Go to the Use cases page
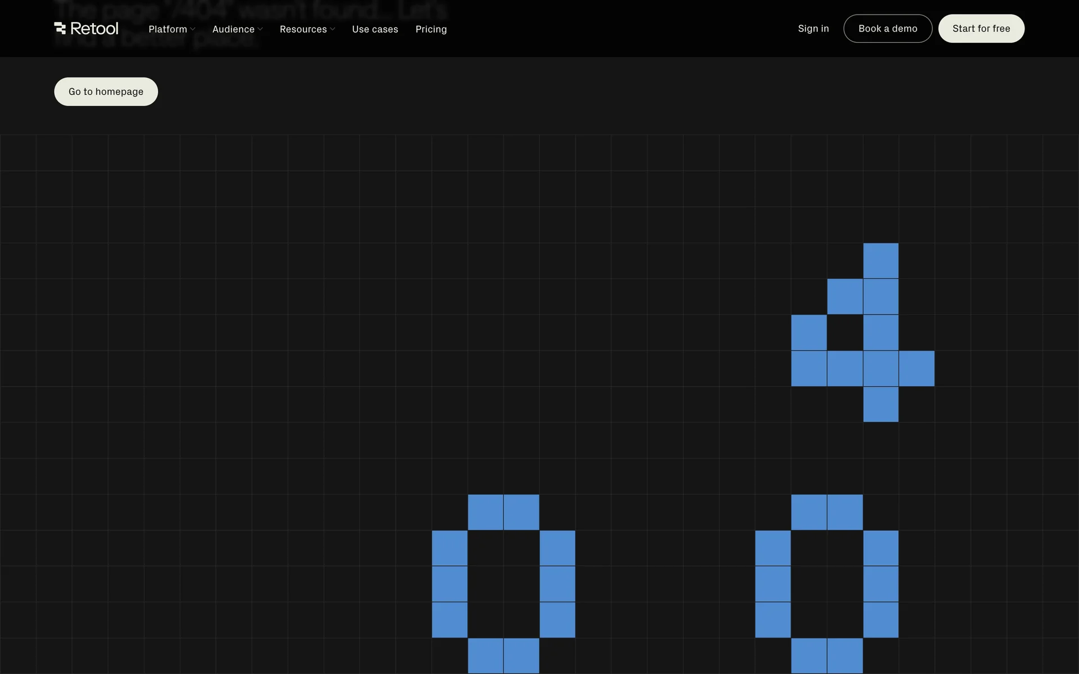 375,29
